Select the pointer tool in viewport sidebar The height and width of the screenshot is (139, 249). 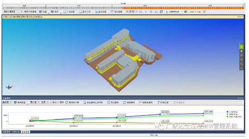coord(241,47)
